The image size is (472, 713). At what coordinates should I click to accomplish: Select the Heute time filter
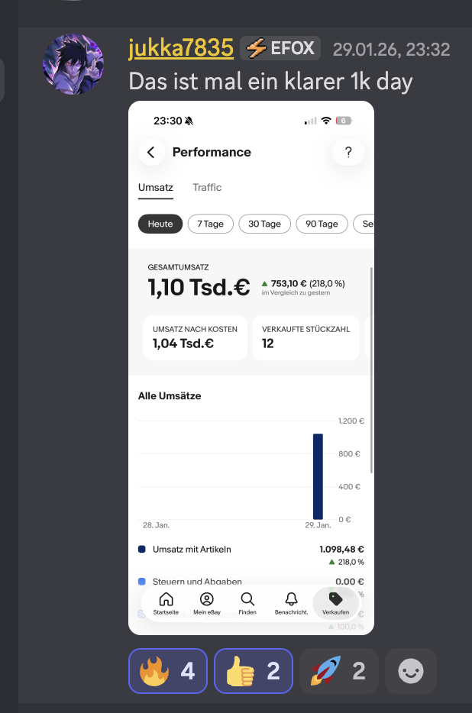click(x=160, y=224)
